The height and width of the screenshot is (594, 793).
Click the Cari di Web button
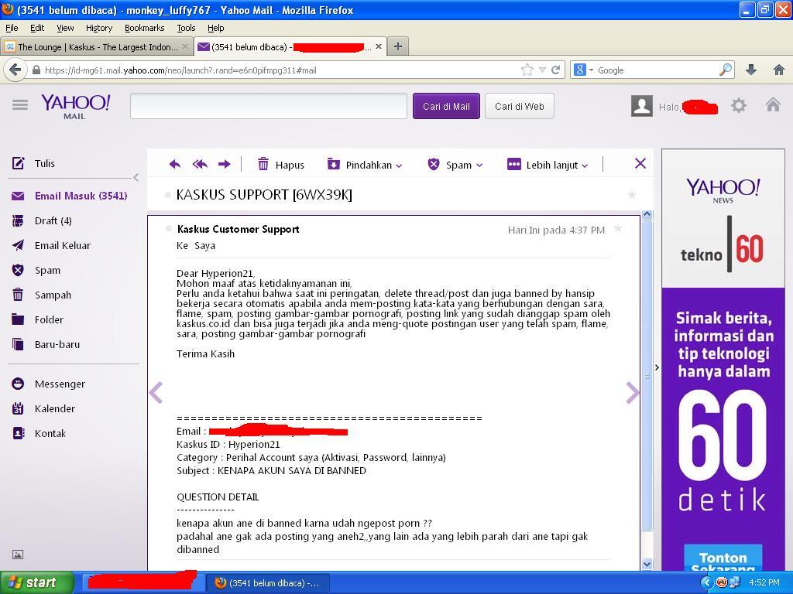coord(520,106)
